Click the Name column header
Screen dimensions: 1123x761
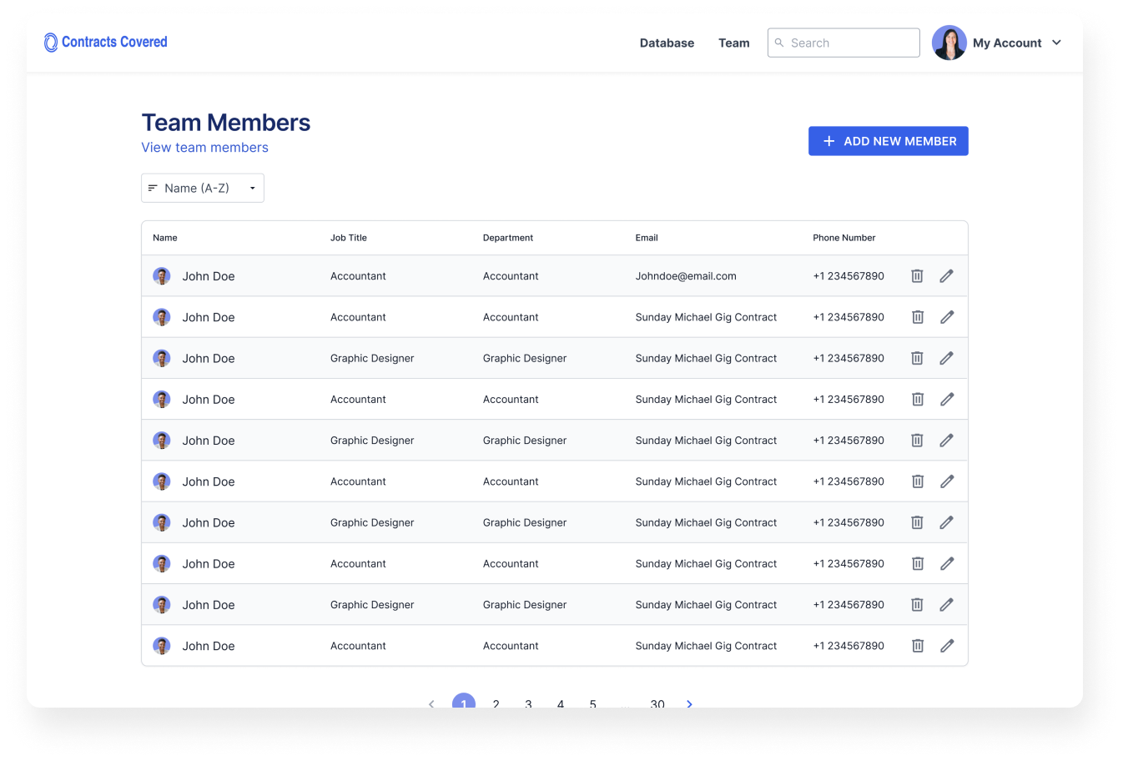point(165,238)
